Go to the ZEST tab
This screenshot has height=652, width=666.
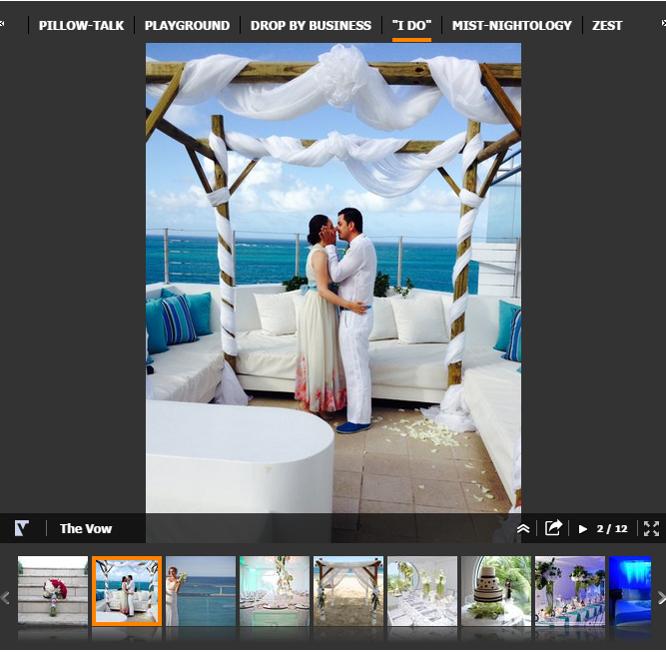tap(607, 26)
